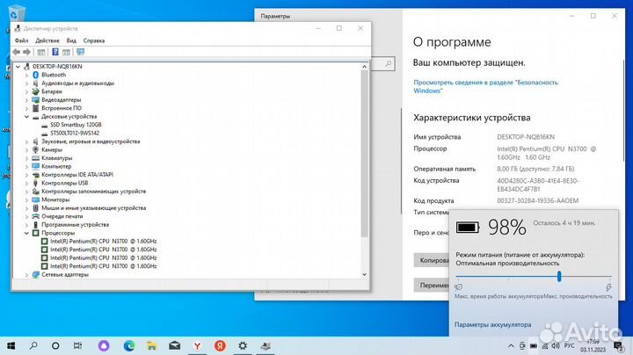Open the notification center icon
The image size is (633, 355).
coord(618,346)
